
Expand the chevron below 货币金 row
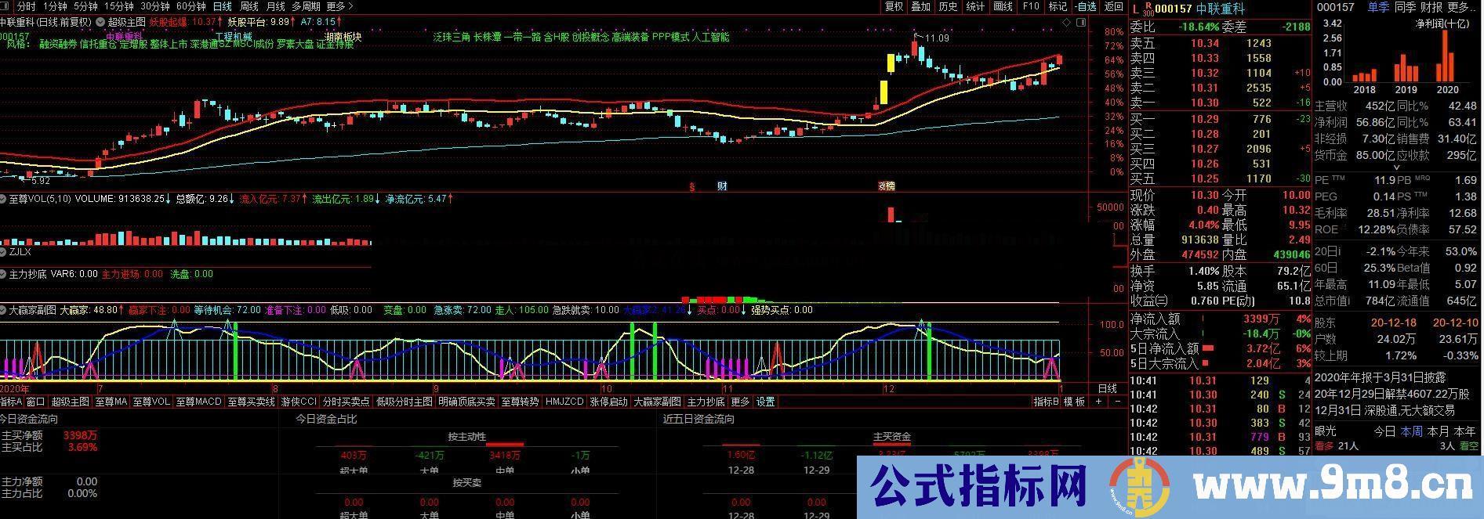coord(1395,168)
